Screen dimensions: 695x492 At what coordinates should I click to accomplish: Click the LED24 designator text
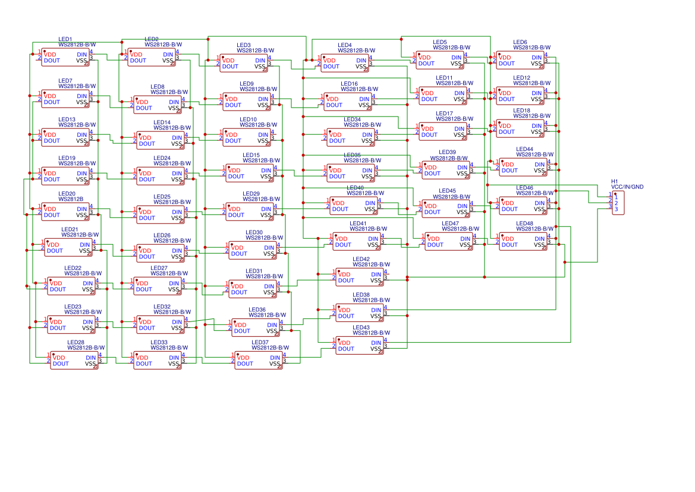click(x=162, y=158)
